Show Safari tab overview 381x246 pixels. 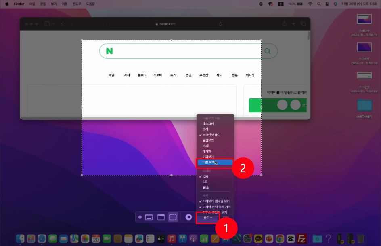303,23
